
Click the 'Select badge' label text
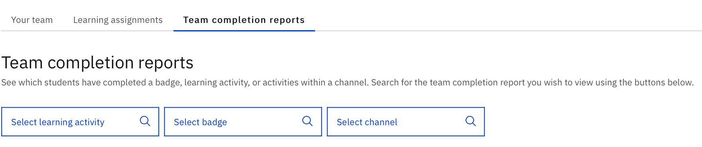[200, 122]
